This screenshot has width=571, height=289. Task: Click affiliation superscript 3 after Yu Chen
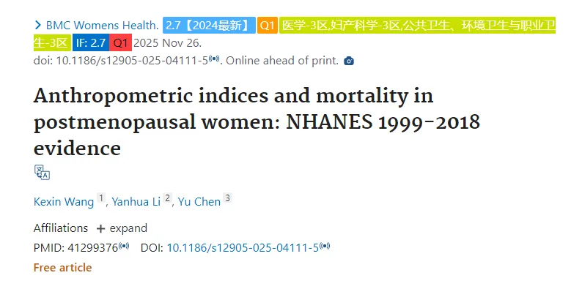coord(228,198)
